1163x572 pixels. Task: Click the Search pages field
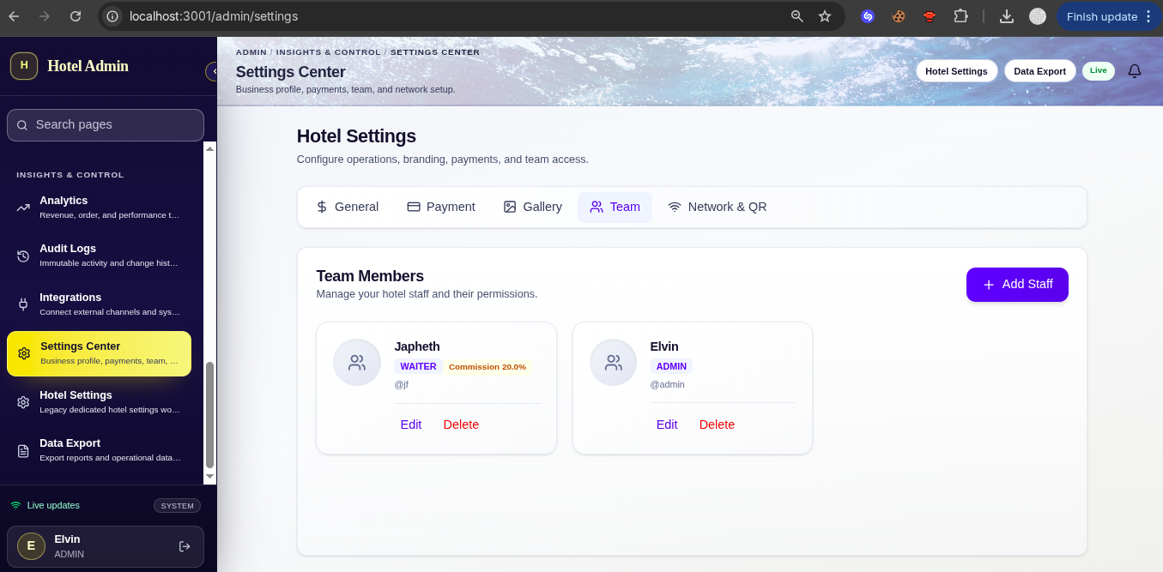point(106,125)
